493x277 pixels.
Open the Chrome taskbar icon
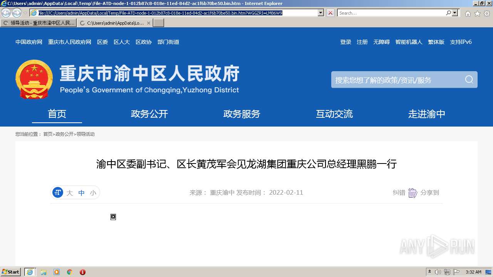click(70, 272)
